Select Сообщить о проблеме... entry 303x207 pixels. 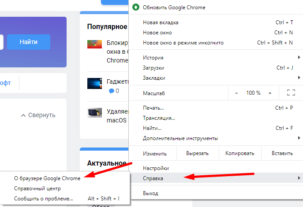(x=65, y=199)
